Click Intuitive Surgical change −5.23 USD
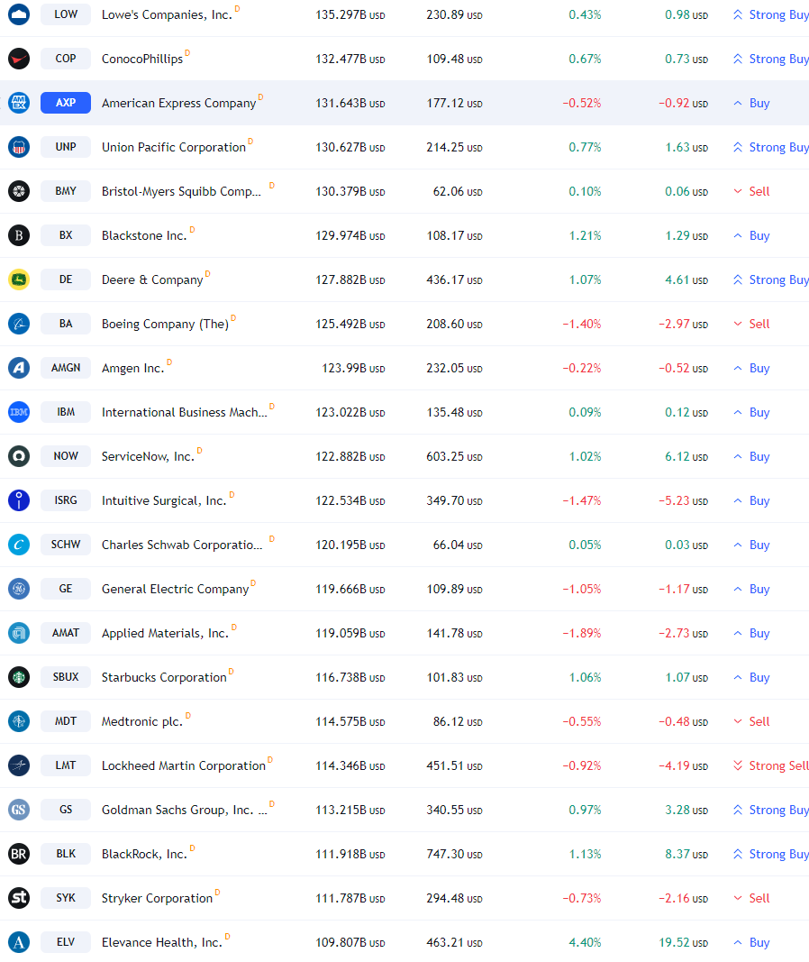 click(x=684, y=500)
